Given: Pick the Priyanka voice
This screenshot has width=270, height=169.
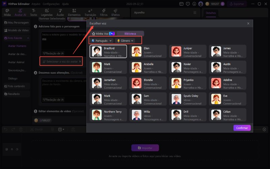Looking at the screenshot, I should click(x=188, y=83).
